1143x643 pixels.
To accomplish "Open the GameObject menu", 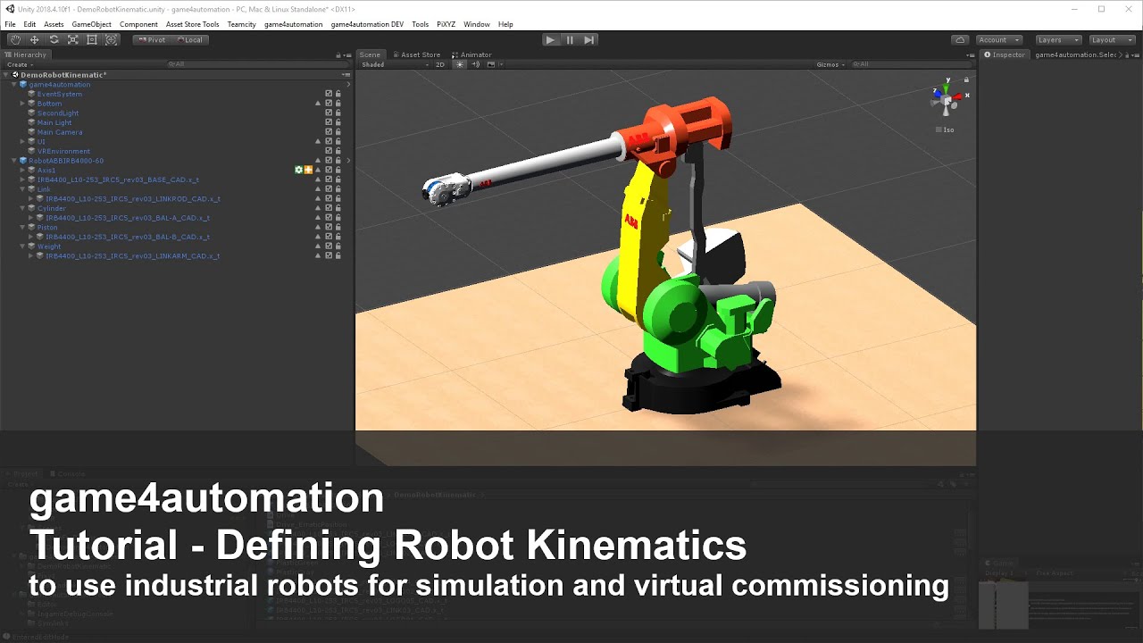I will tap(90, 24).
